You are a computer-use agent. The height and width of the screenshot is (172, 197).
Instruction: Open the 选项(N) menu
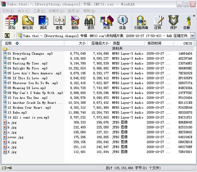[74, 11]
